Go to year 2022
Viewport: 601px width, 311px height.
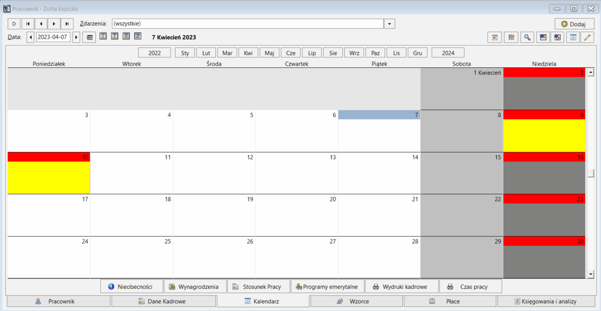154,53
